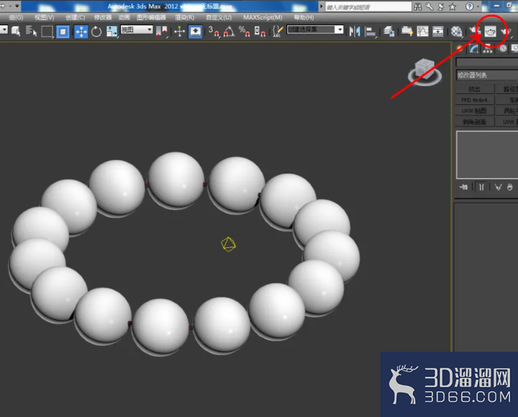Toggle Spinner Snap

(x=259, y=32)
